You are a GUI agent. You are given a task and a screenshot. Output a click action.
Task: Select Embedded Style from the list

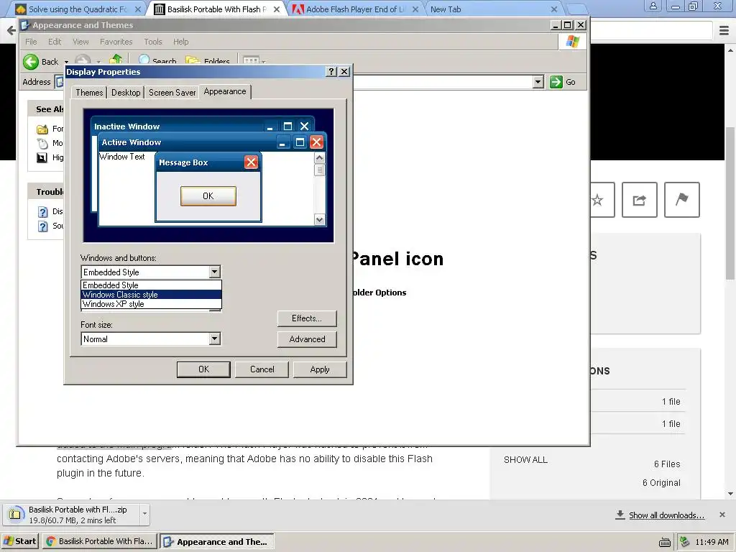tap(151, 285)
